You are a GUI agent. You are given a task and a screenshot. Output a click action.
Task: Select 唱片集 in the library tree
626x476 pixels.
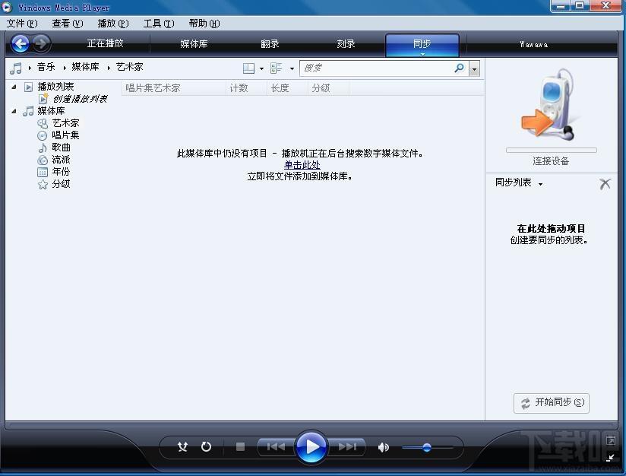tap(65, 135)
